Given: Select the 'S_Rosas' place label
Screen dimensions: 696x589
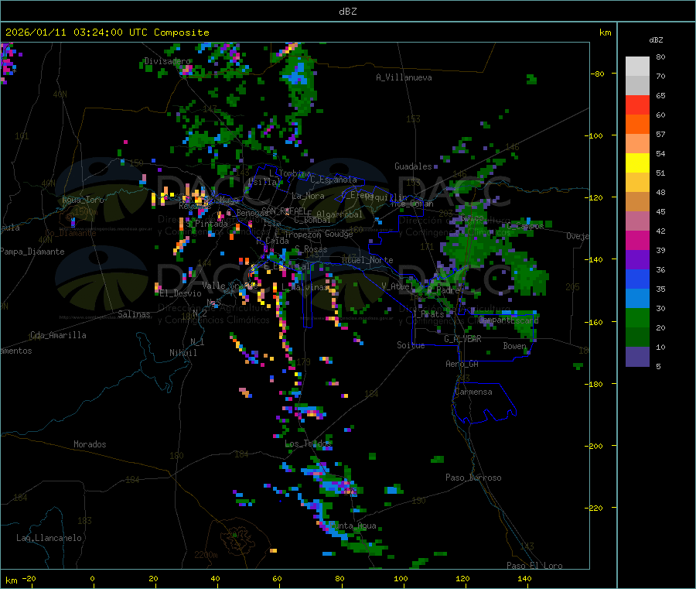Looking at the screenshot, I should tap(311, 249).
